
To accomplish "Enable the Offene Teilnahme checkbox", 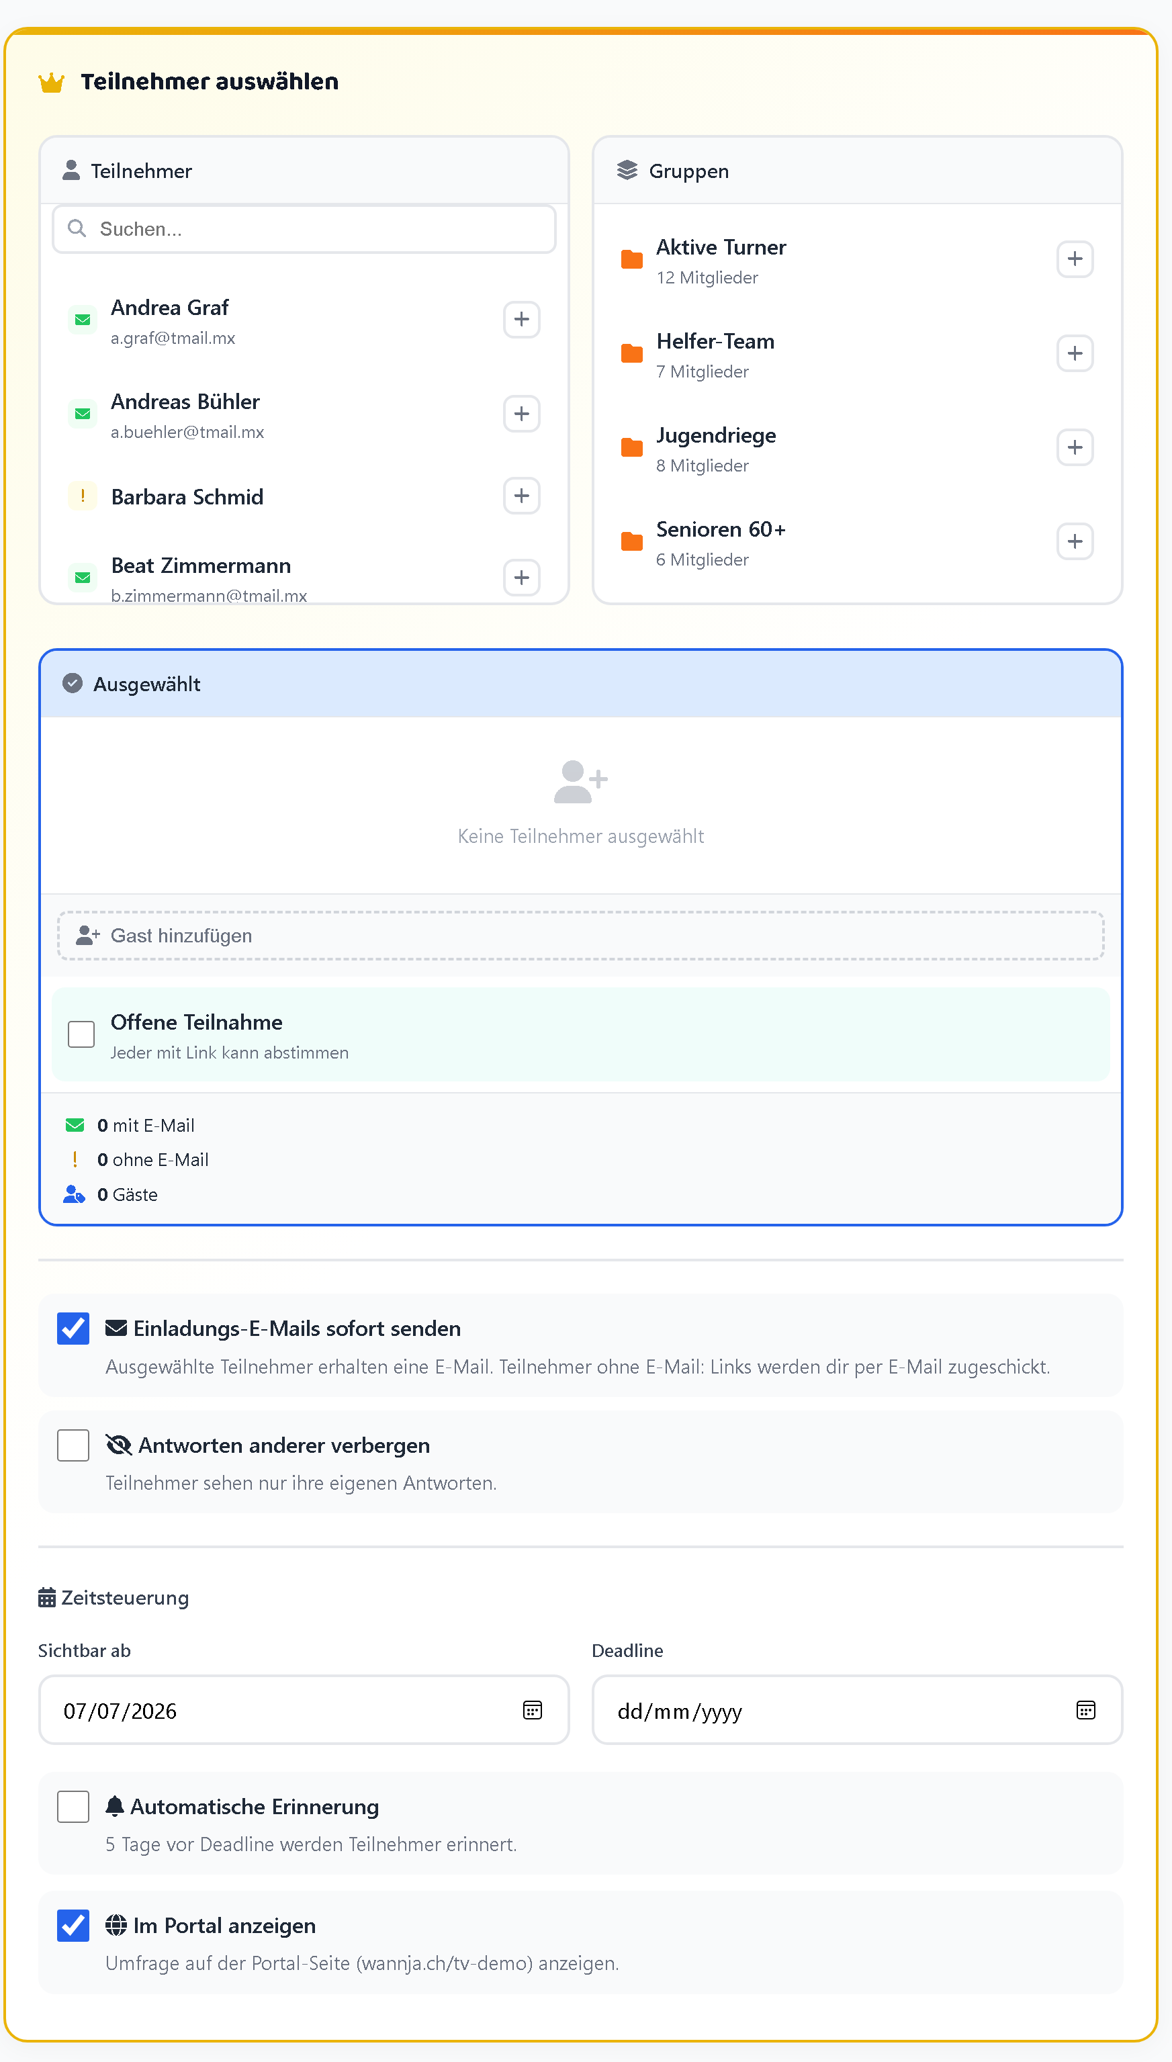I will click(81, 1034).
